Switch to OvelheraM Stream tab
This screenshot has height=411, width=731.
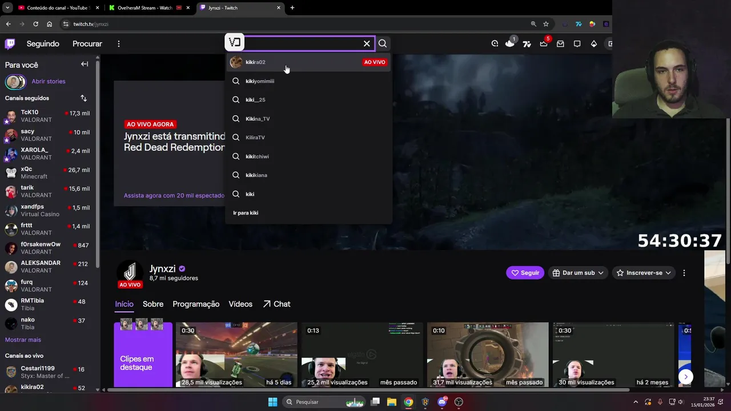[150, 8]
